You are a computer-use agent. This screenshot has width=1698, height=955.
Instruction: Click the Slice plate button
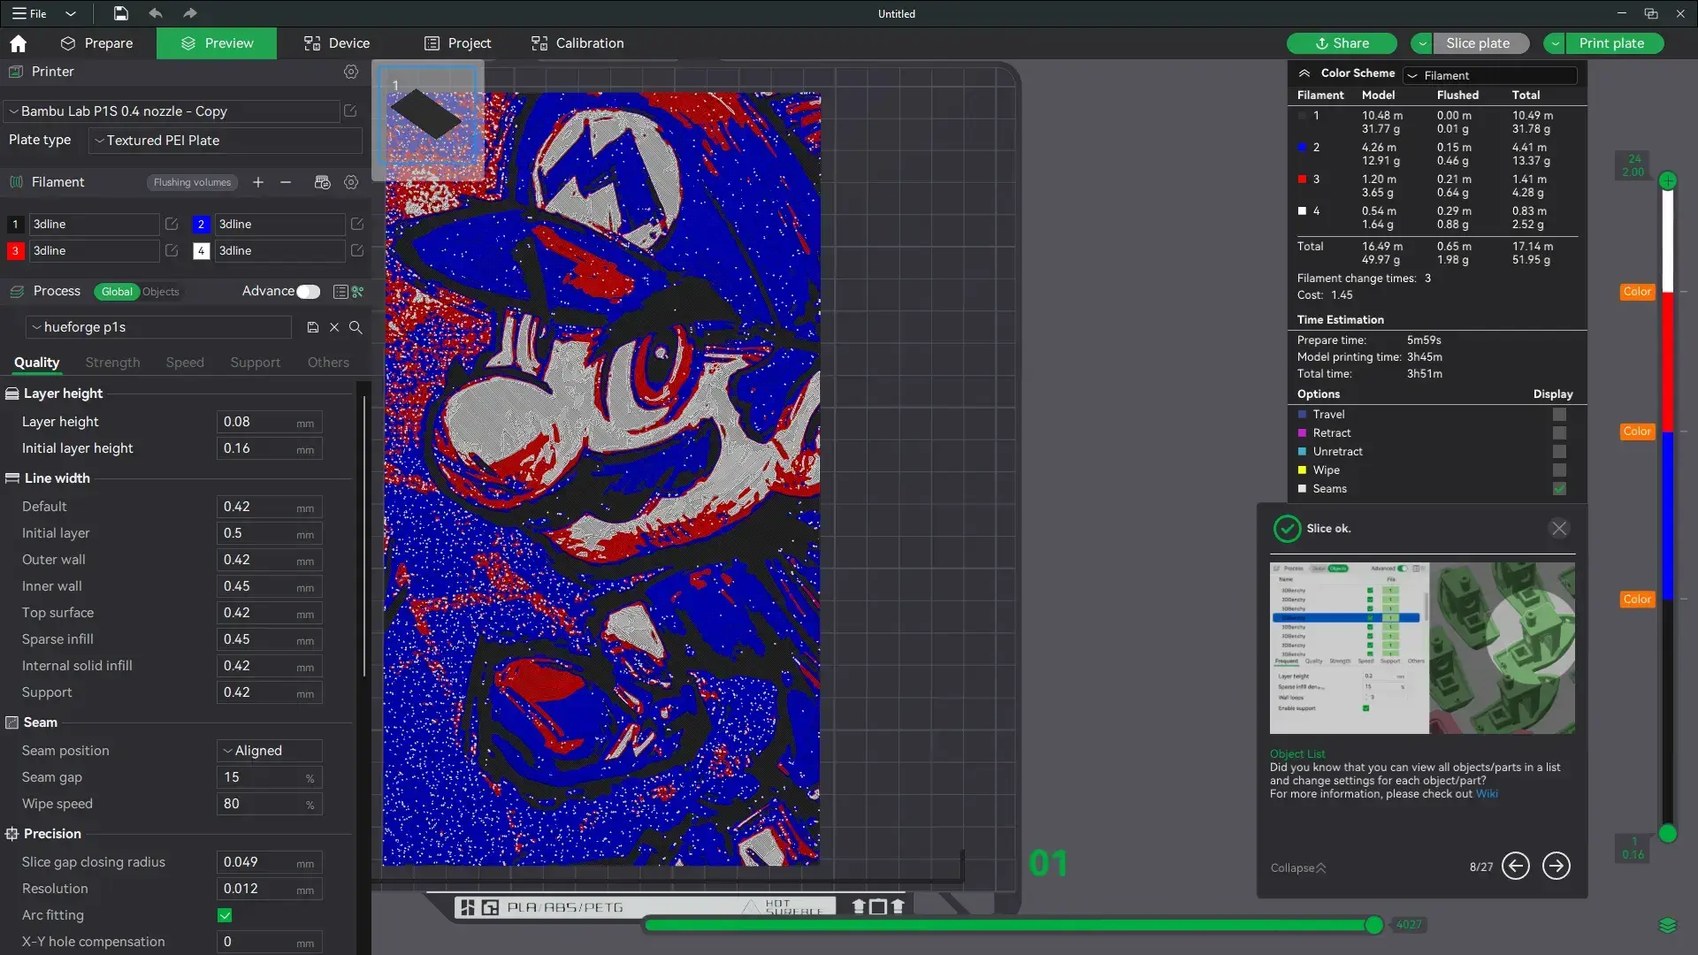[1479, 42]
